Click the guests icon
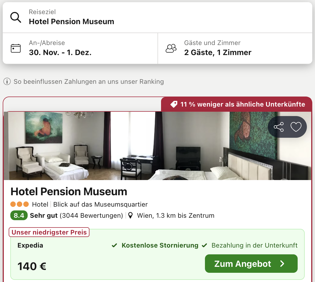Viewport: 315px width, 282px height. [171, 48]
